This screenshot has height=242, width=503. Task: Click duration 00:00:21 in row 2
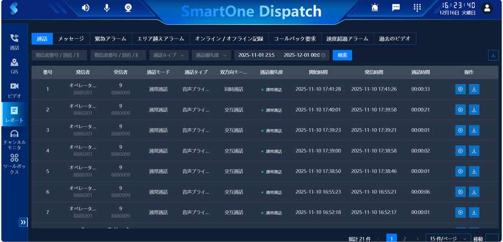click(x=420, y=109)
